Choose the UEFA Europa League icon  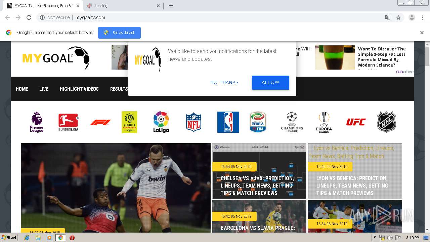pos(324,122)
